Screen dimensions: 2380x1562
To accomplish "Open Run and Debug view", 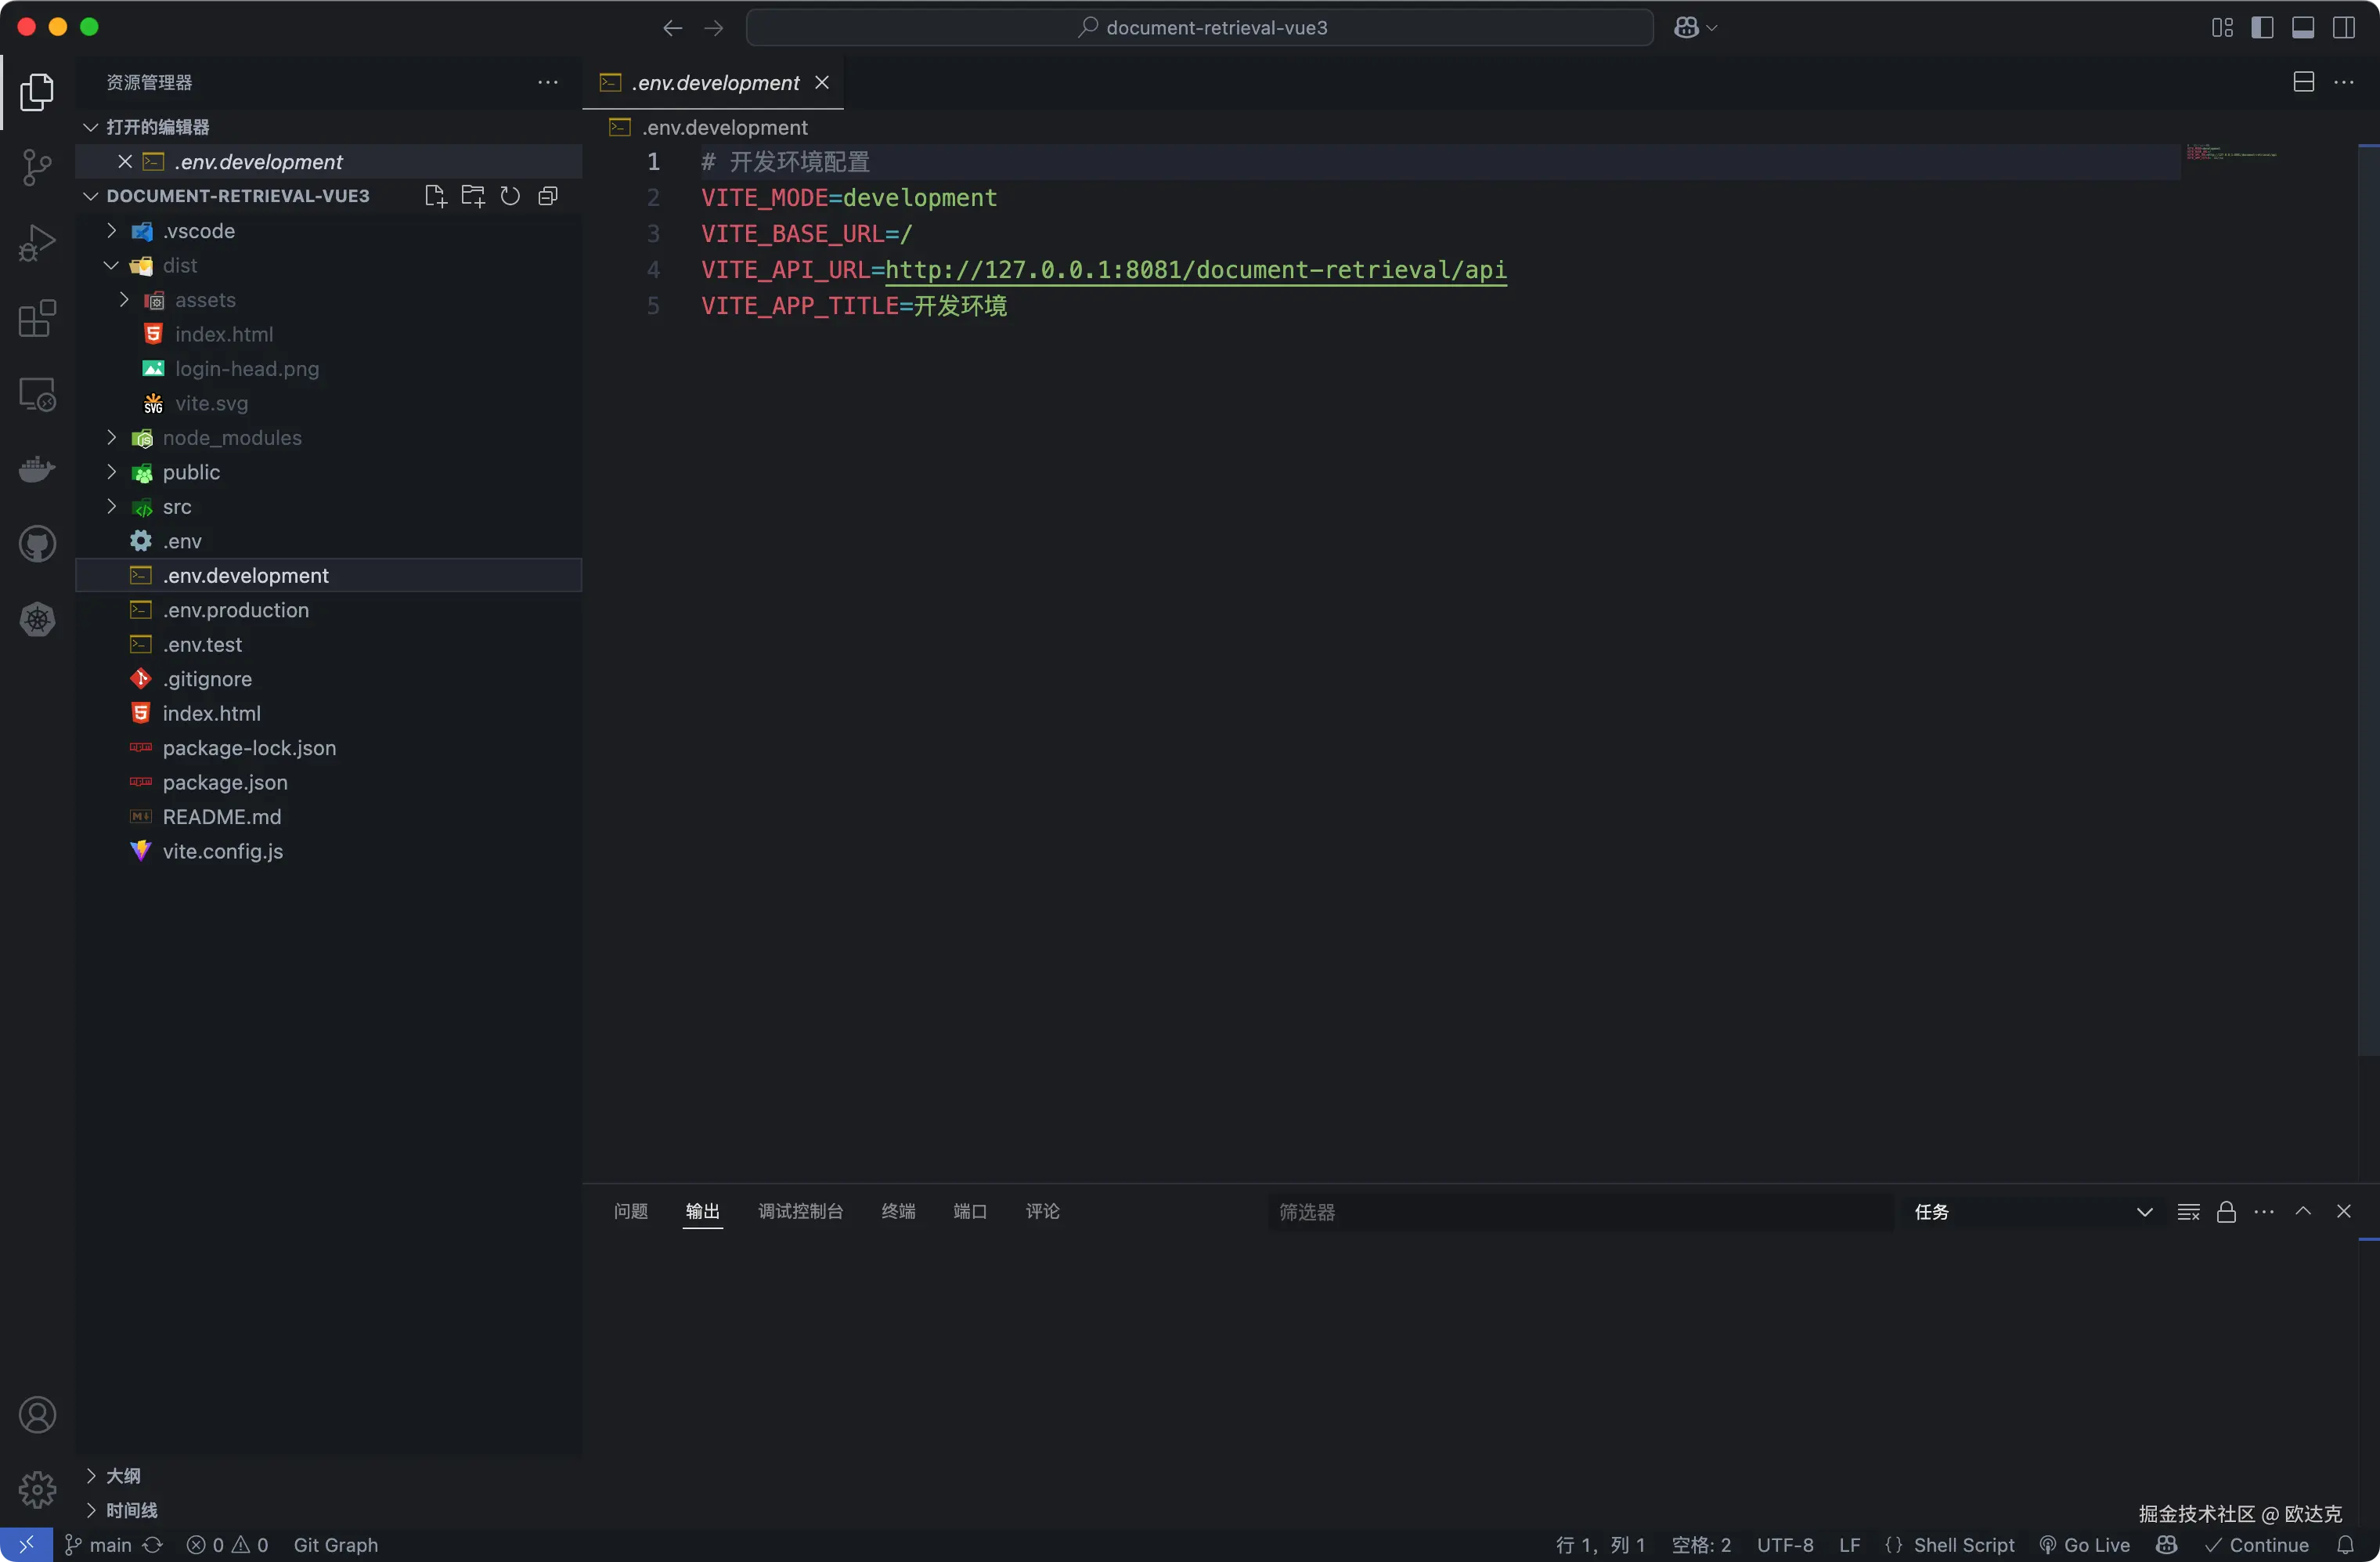I will (x=37, y=243).
